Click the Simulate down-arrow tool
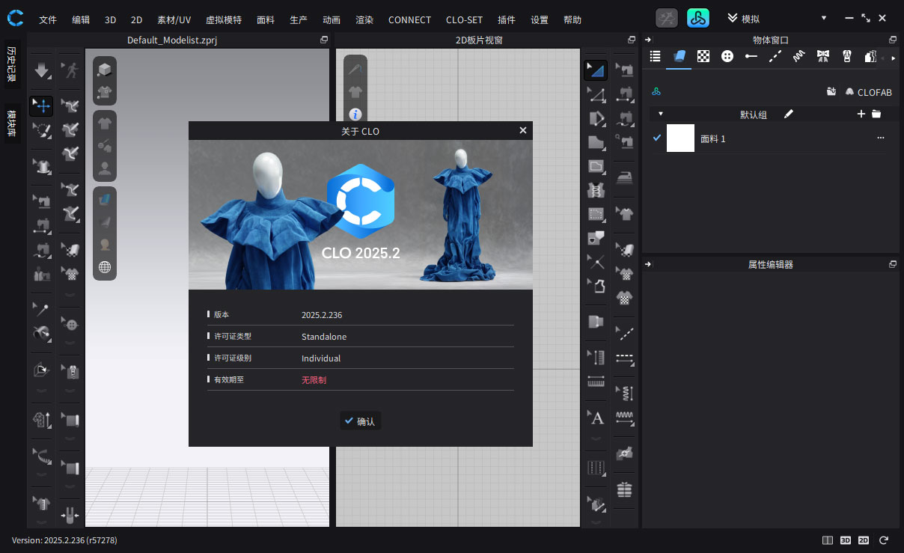904x553 pixels. click(x=41, y=71)
